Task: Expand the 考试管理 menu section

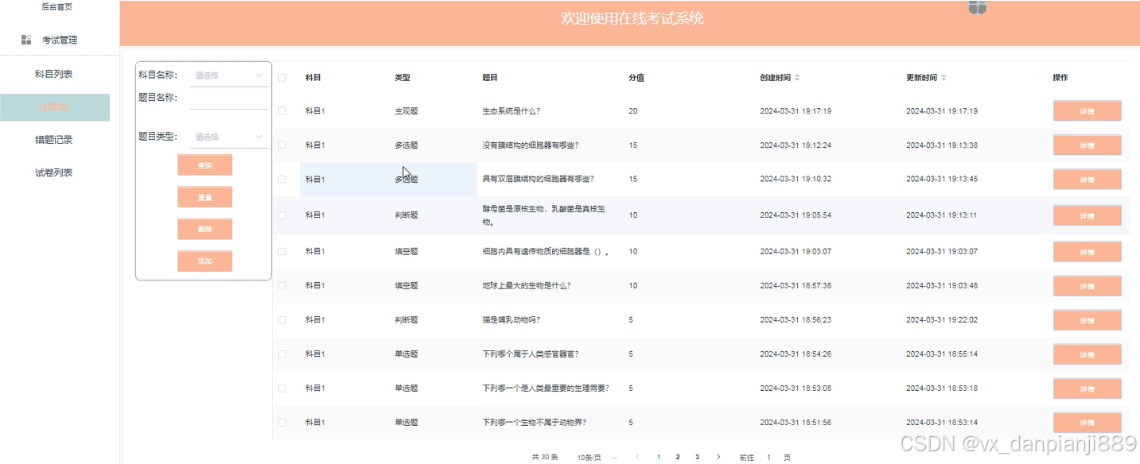Action: (60, 40)
